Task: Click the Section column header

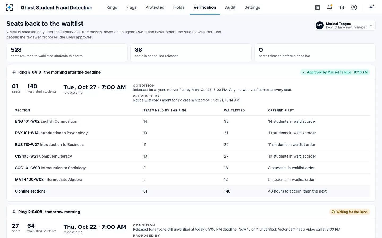Action: coord(23,110)
